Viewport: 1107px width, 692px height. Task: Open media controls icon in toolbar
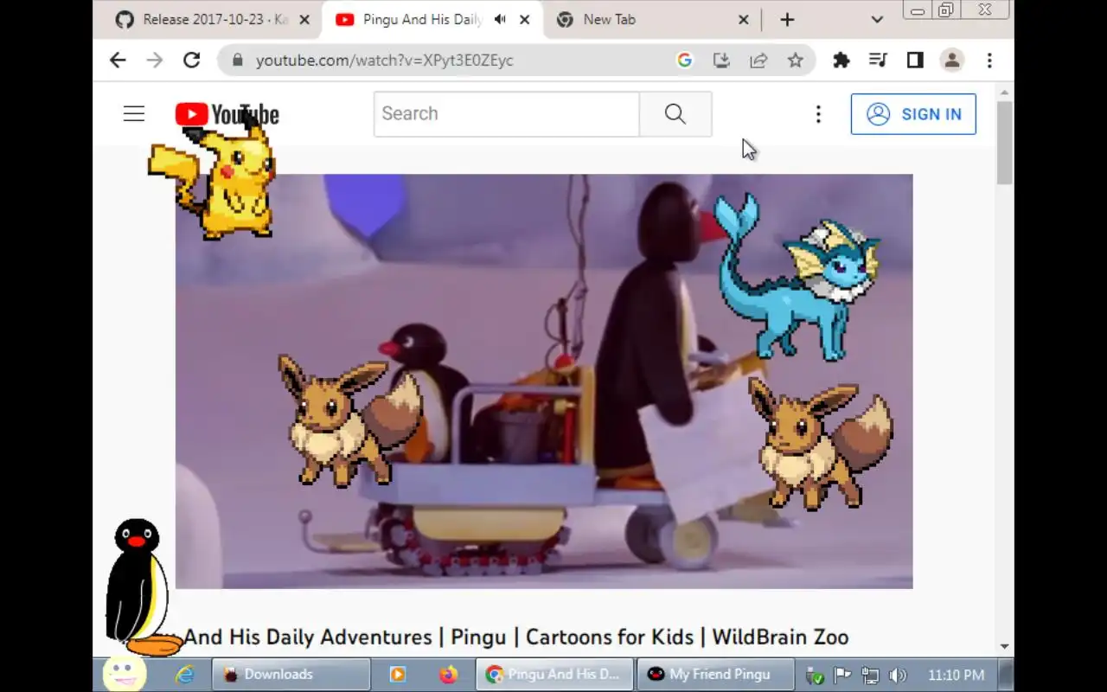[878, 60]
